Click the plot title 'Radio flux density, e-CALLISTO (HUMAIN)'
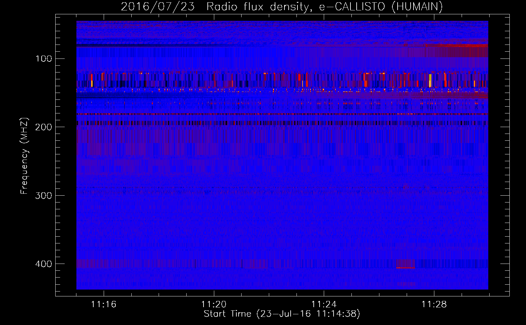Image resolution: width=526 pixels, height=325 pixels. 324,7
